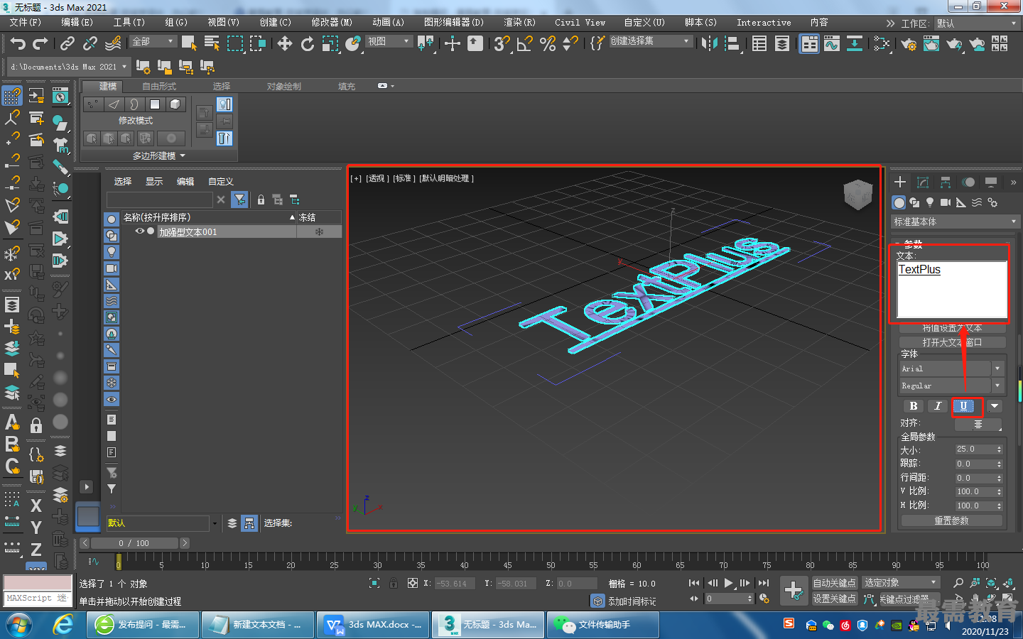1023x639 pixels.
Task: Open the '创建选择集' named selection dropdown
Action: [x=650, y=41]
